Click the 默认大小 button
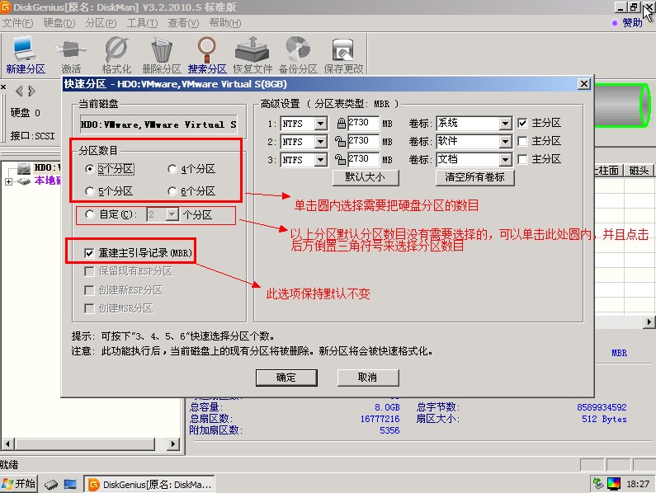The width and height of the screenshot is (656, 493). (366, 177)
